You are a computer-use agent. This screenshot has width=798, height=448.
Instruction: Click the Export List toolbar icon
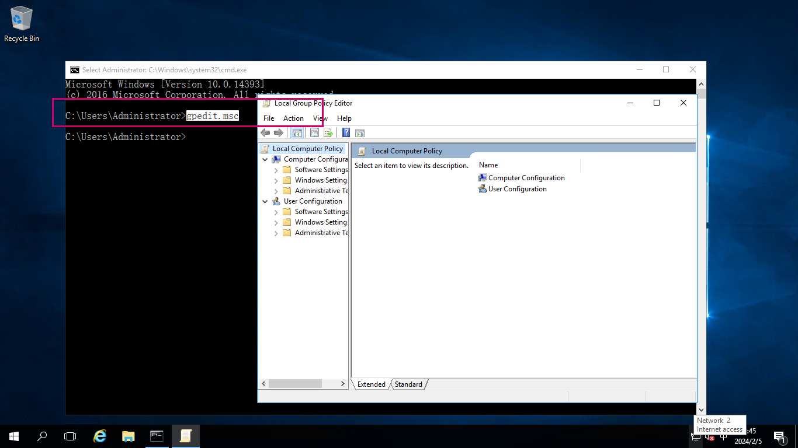pyautogui.click(x=328, y=133)
